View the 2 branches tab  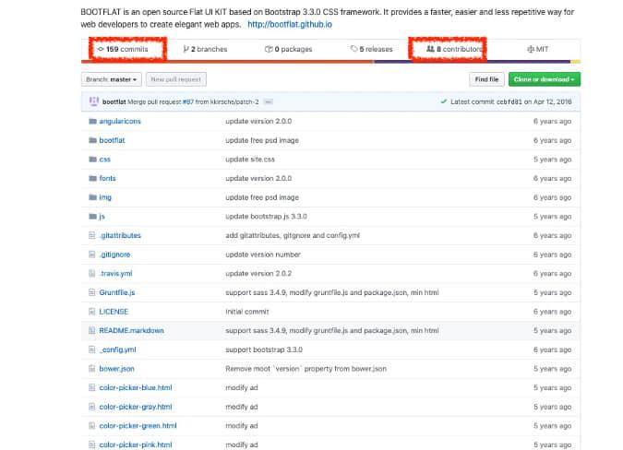[205, 49]
